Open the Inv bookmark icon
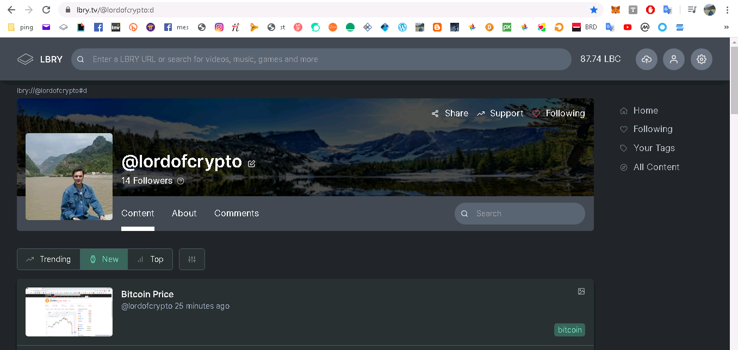 [115, 27]
